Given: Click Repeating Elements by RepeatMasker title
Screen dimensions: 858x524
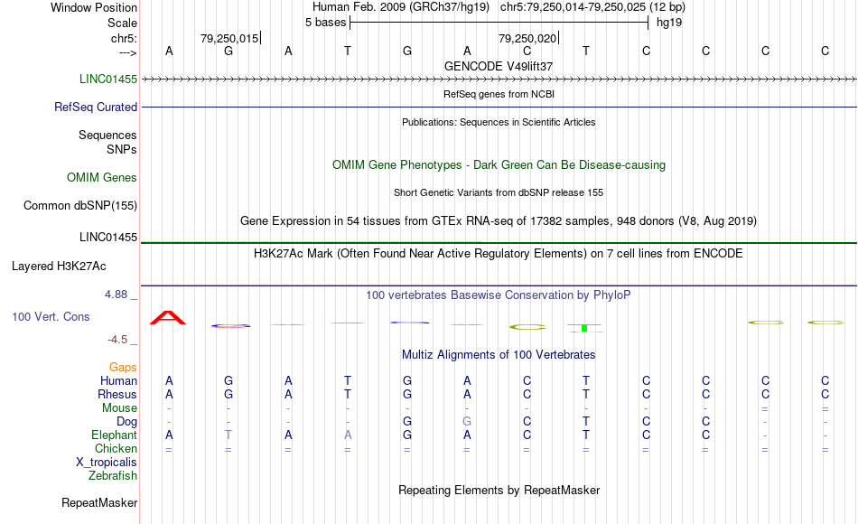Looking at the screenshot, I should [499, 490].
